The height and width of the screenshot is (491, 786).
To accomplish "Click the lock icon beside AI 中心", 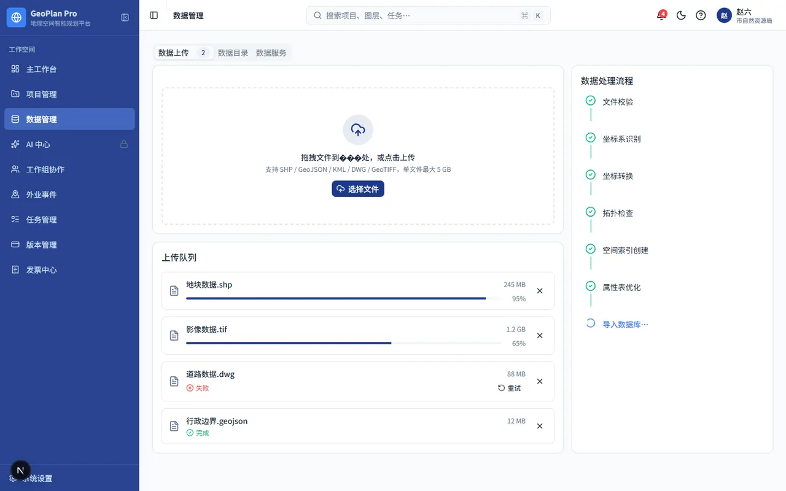I will click(x=124, y=144).
